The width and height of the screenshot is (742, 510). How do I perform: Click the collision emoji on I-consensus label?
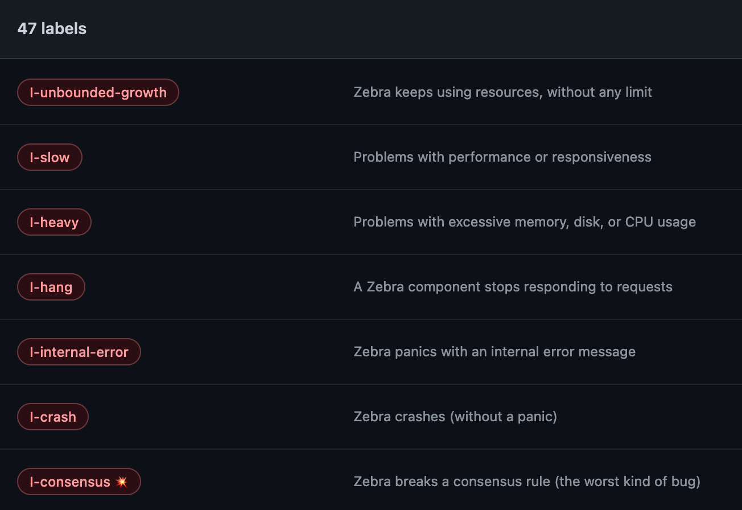click(121, 482)
